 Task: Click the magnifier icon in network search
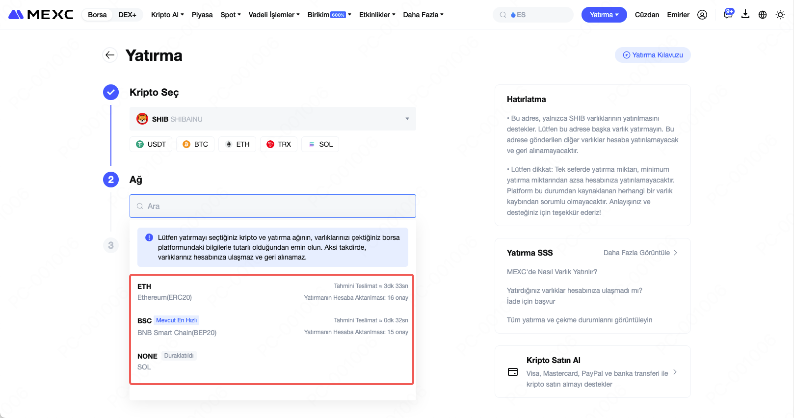tap(140, 206)
